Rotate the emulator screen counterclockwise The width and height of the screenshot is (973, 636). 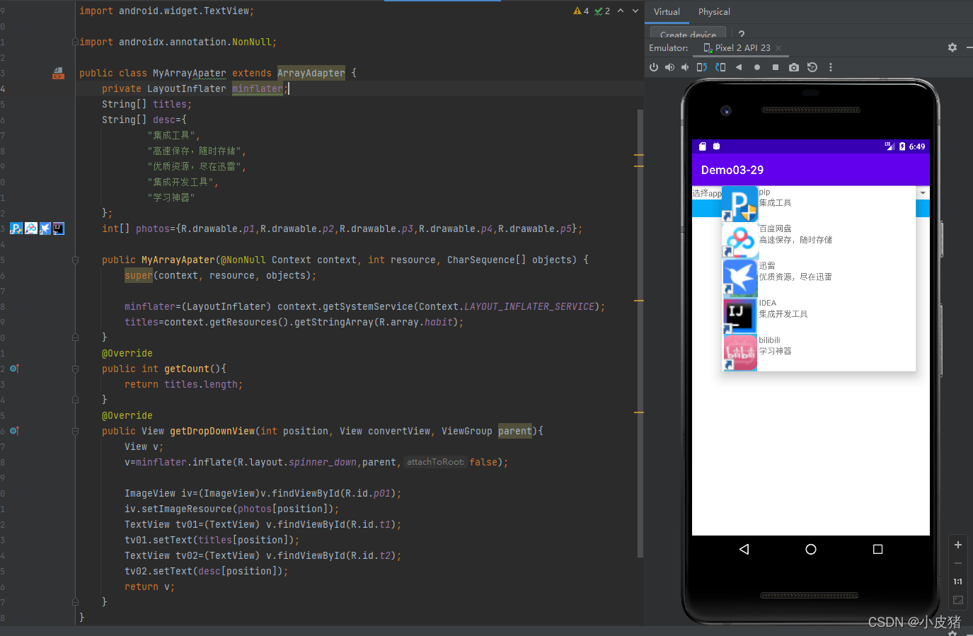(x=703, y=67)
